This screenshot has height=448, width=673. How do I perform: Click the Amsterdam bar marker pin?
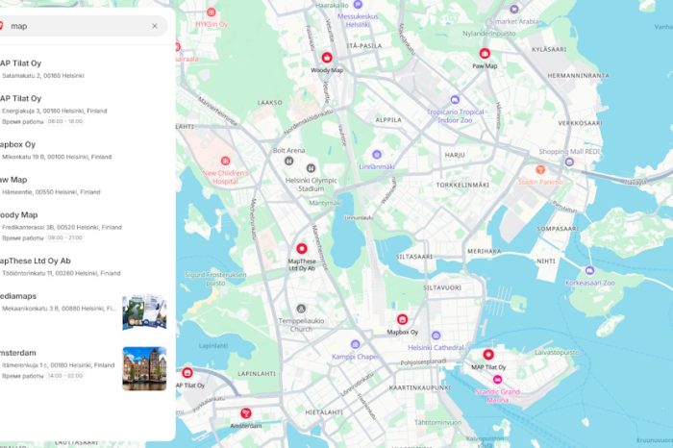tap(245, 413)
